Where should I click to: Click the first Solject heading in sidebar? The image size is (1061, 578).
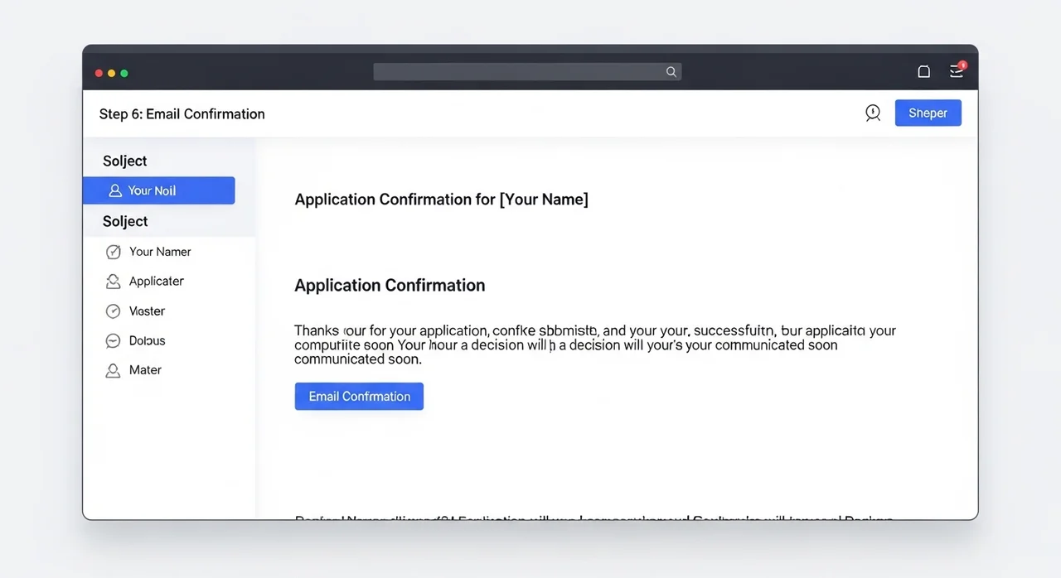125,161
